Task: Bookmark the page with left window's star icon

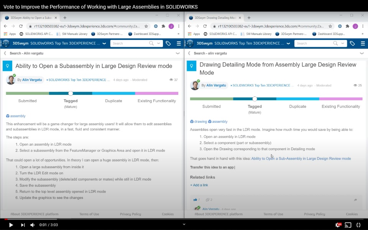Action: [x=146, y=26]
